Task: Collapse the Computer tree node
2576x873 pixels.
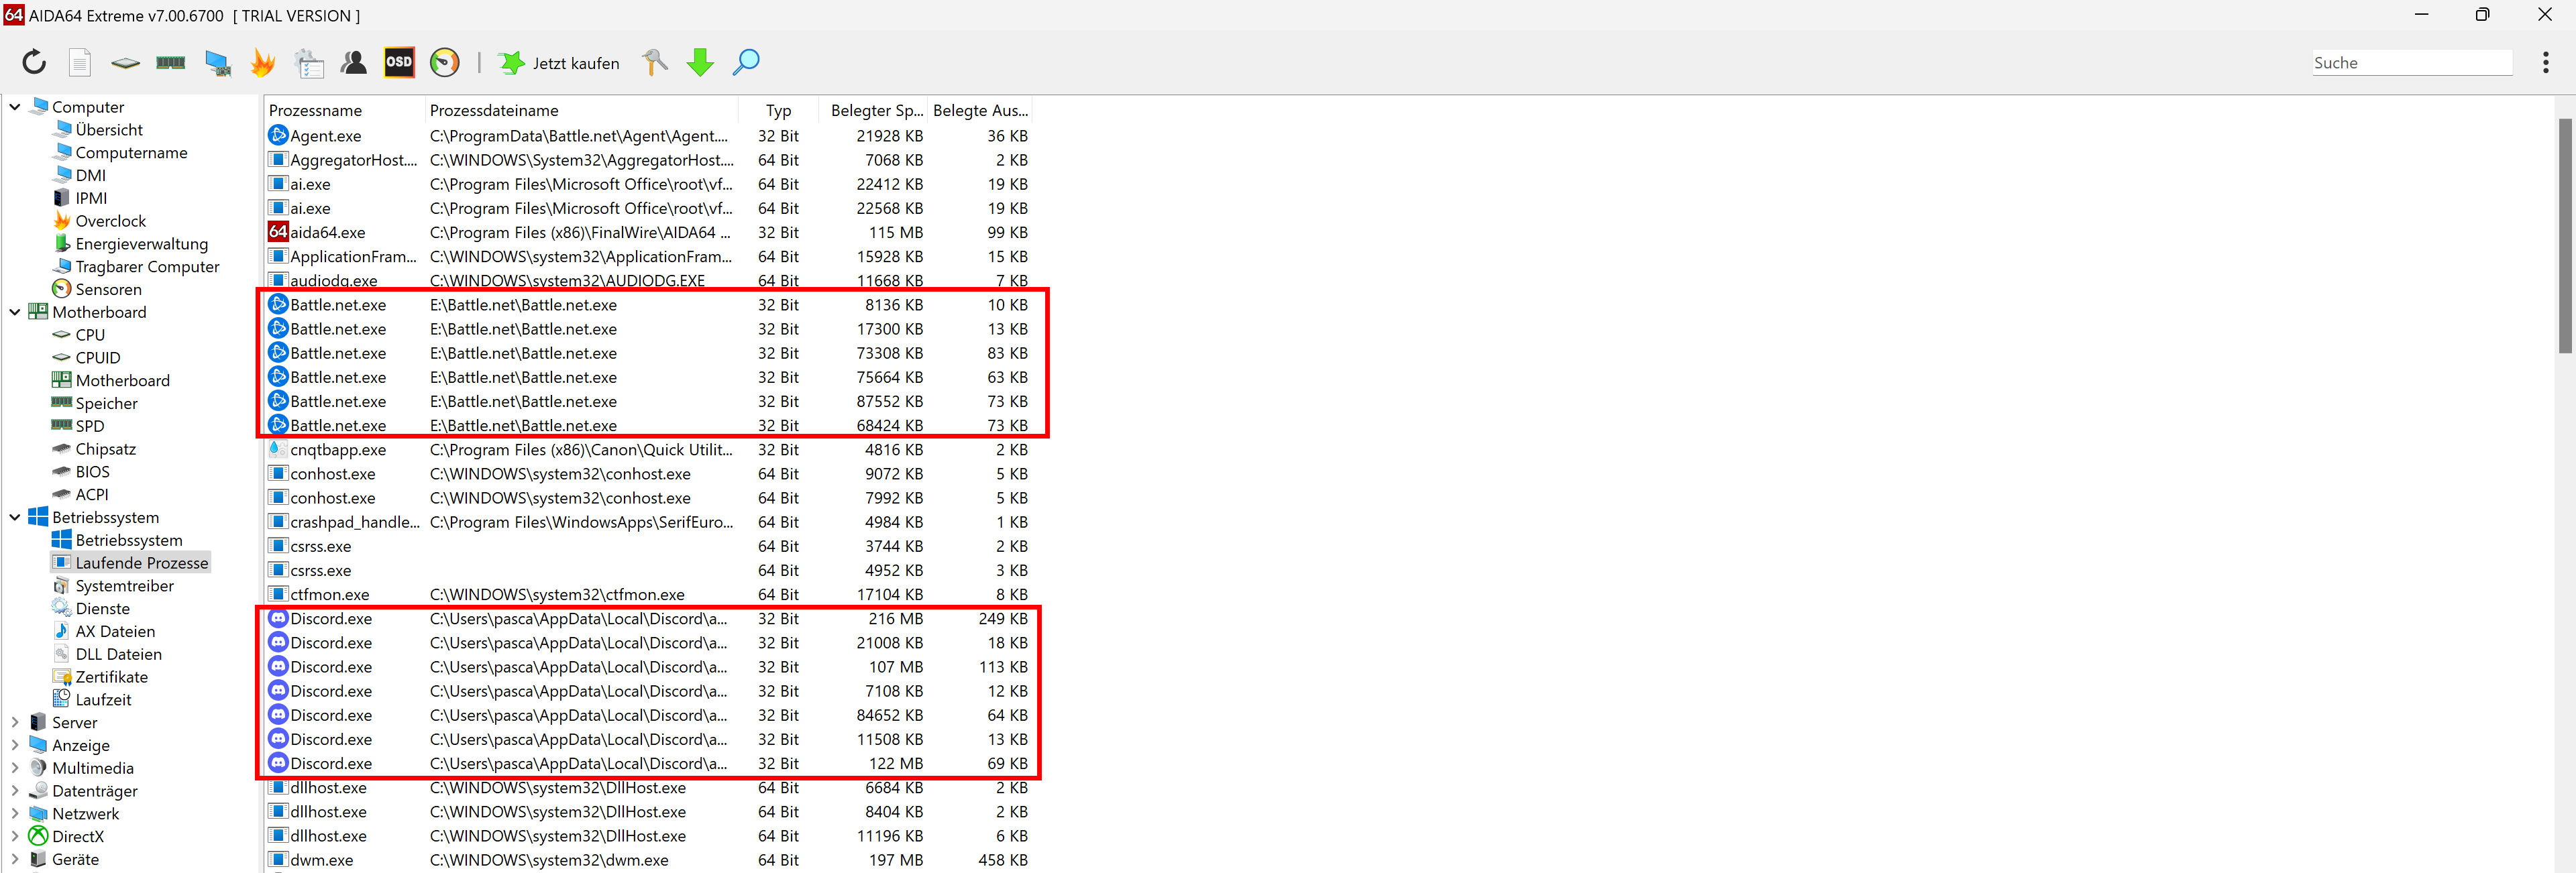Action: tap(15, 107)
